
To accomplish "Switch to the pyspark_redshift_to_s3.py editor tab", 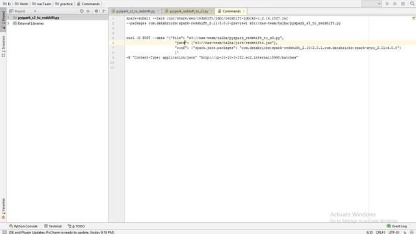I will click(188, 11).
